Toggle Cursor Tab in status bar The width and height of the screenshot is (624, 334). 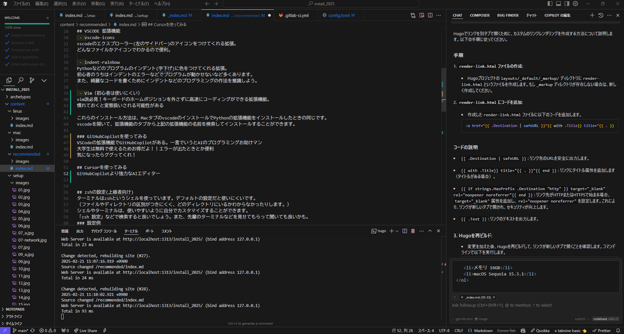(x=506, y=330)
